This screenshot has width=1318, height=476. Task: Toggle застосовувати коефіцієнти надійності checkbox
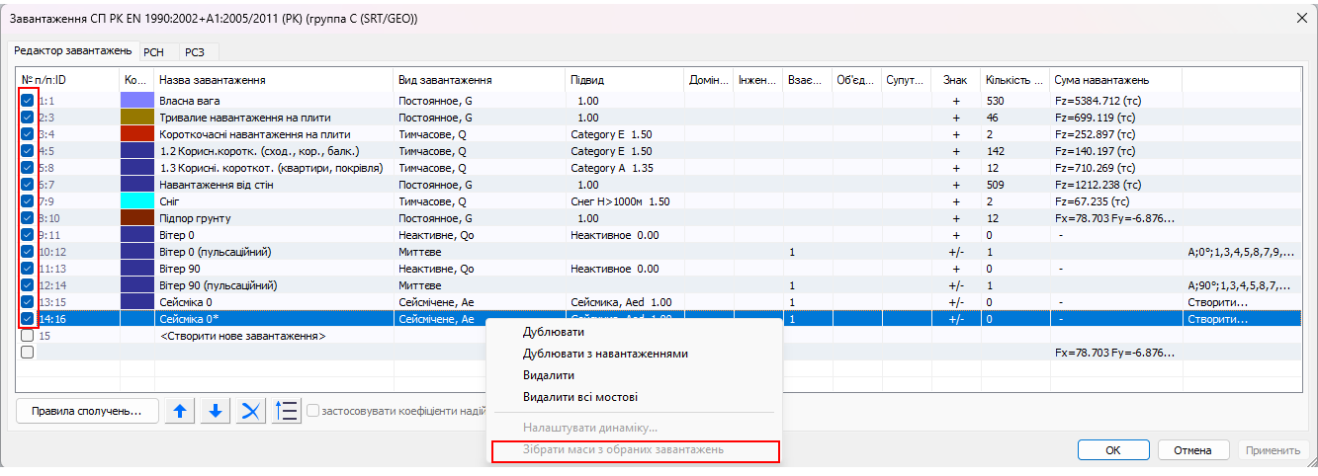(312, 411)
